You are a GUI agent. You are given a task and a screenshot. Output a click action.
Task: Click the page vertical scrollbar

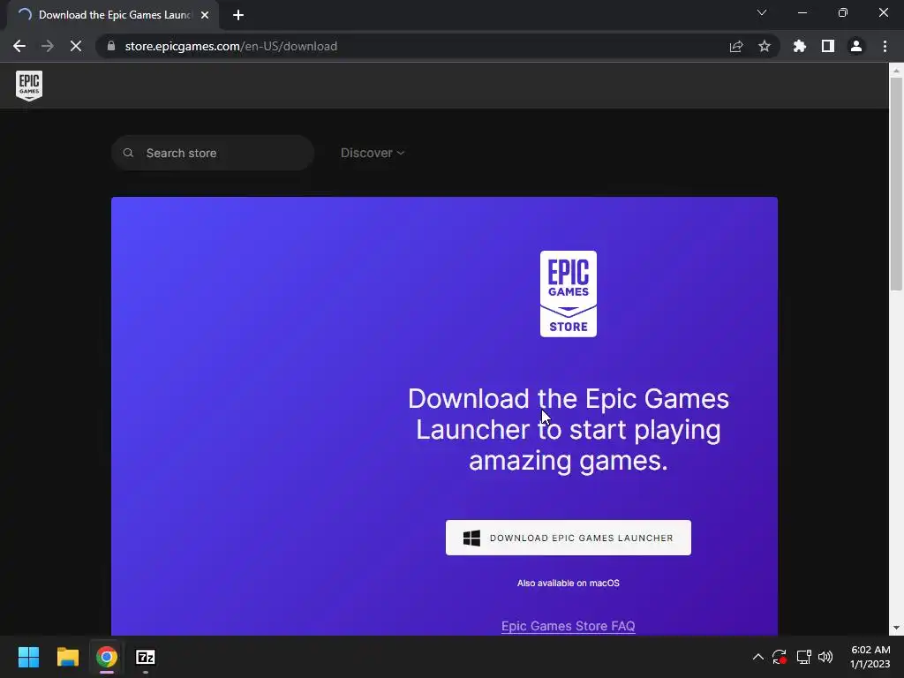click(896, 185)
